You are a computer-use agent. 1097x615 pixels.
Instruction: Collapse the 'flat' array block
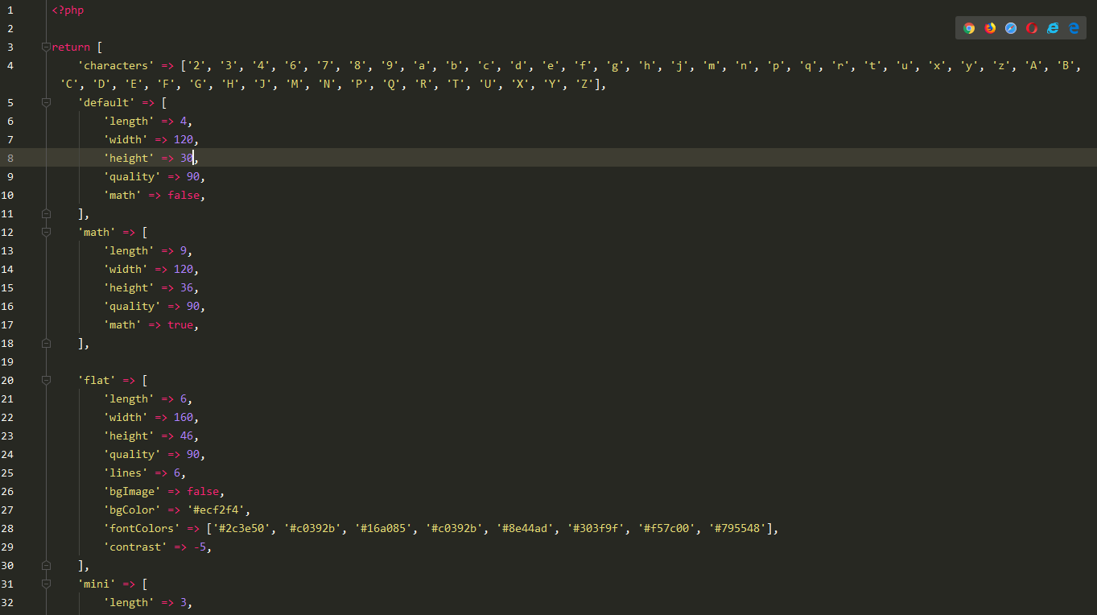coord(47,379)
